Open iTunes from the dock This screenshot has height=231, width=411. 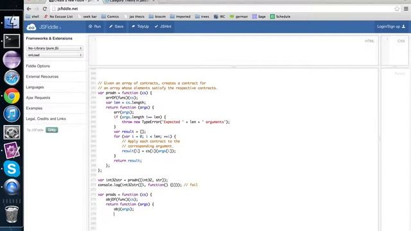[x=12, y=114]
